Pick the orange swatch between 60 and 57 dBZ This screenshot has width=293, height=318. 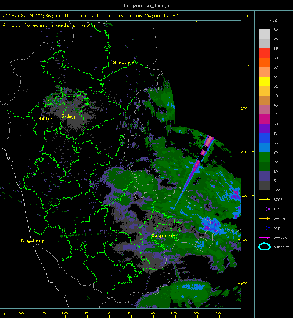pos(264,62)
